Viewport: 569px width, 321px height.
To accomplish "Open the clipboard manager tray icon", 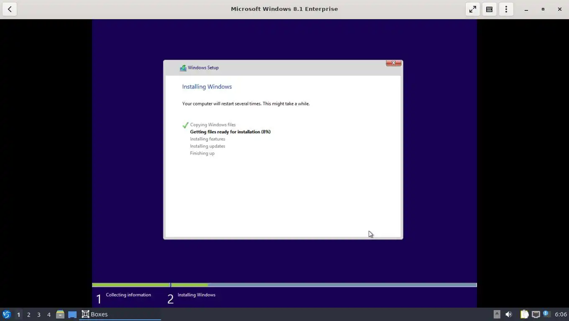I will click(x=524, y=314).
